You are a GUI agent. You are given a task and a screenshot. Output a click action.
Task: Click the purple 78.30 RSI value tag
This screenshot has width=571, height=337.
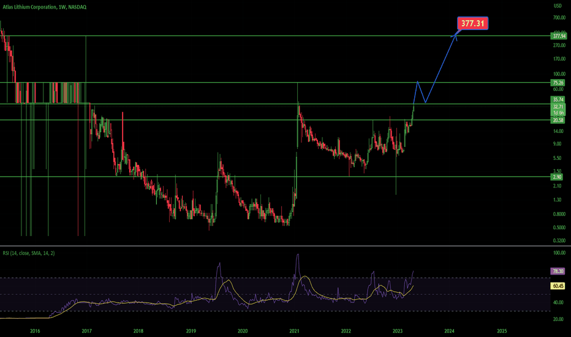coord(558,271)
